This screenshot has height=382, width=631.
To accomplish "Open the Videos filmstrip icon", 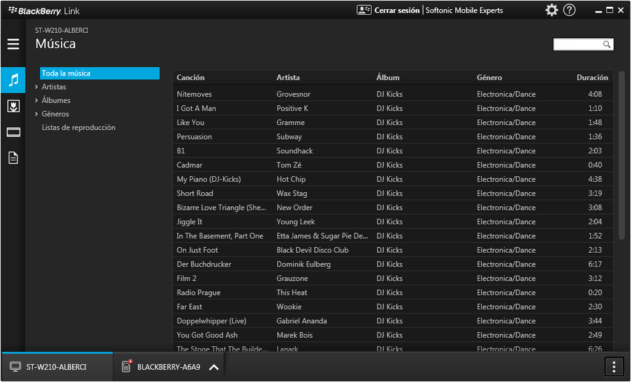I will tap(13, 132).
